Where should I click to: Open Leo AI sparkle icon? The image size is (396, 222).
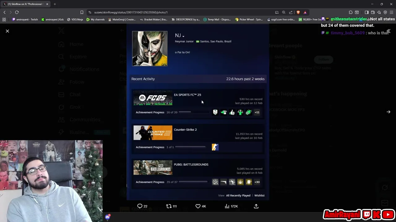tap(379, 12)
